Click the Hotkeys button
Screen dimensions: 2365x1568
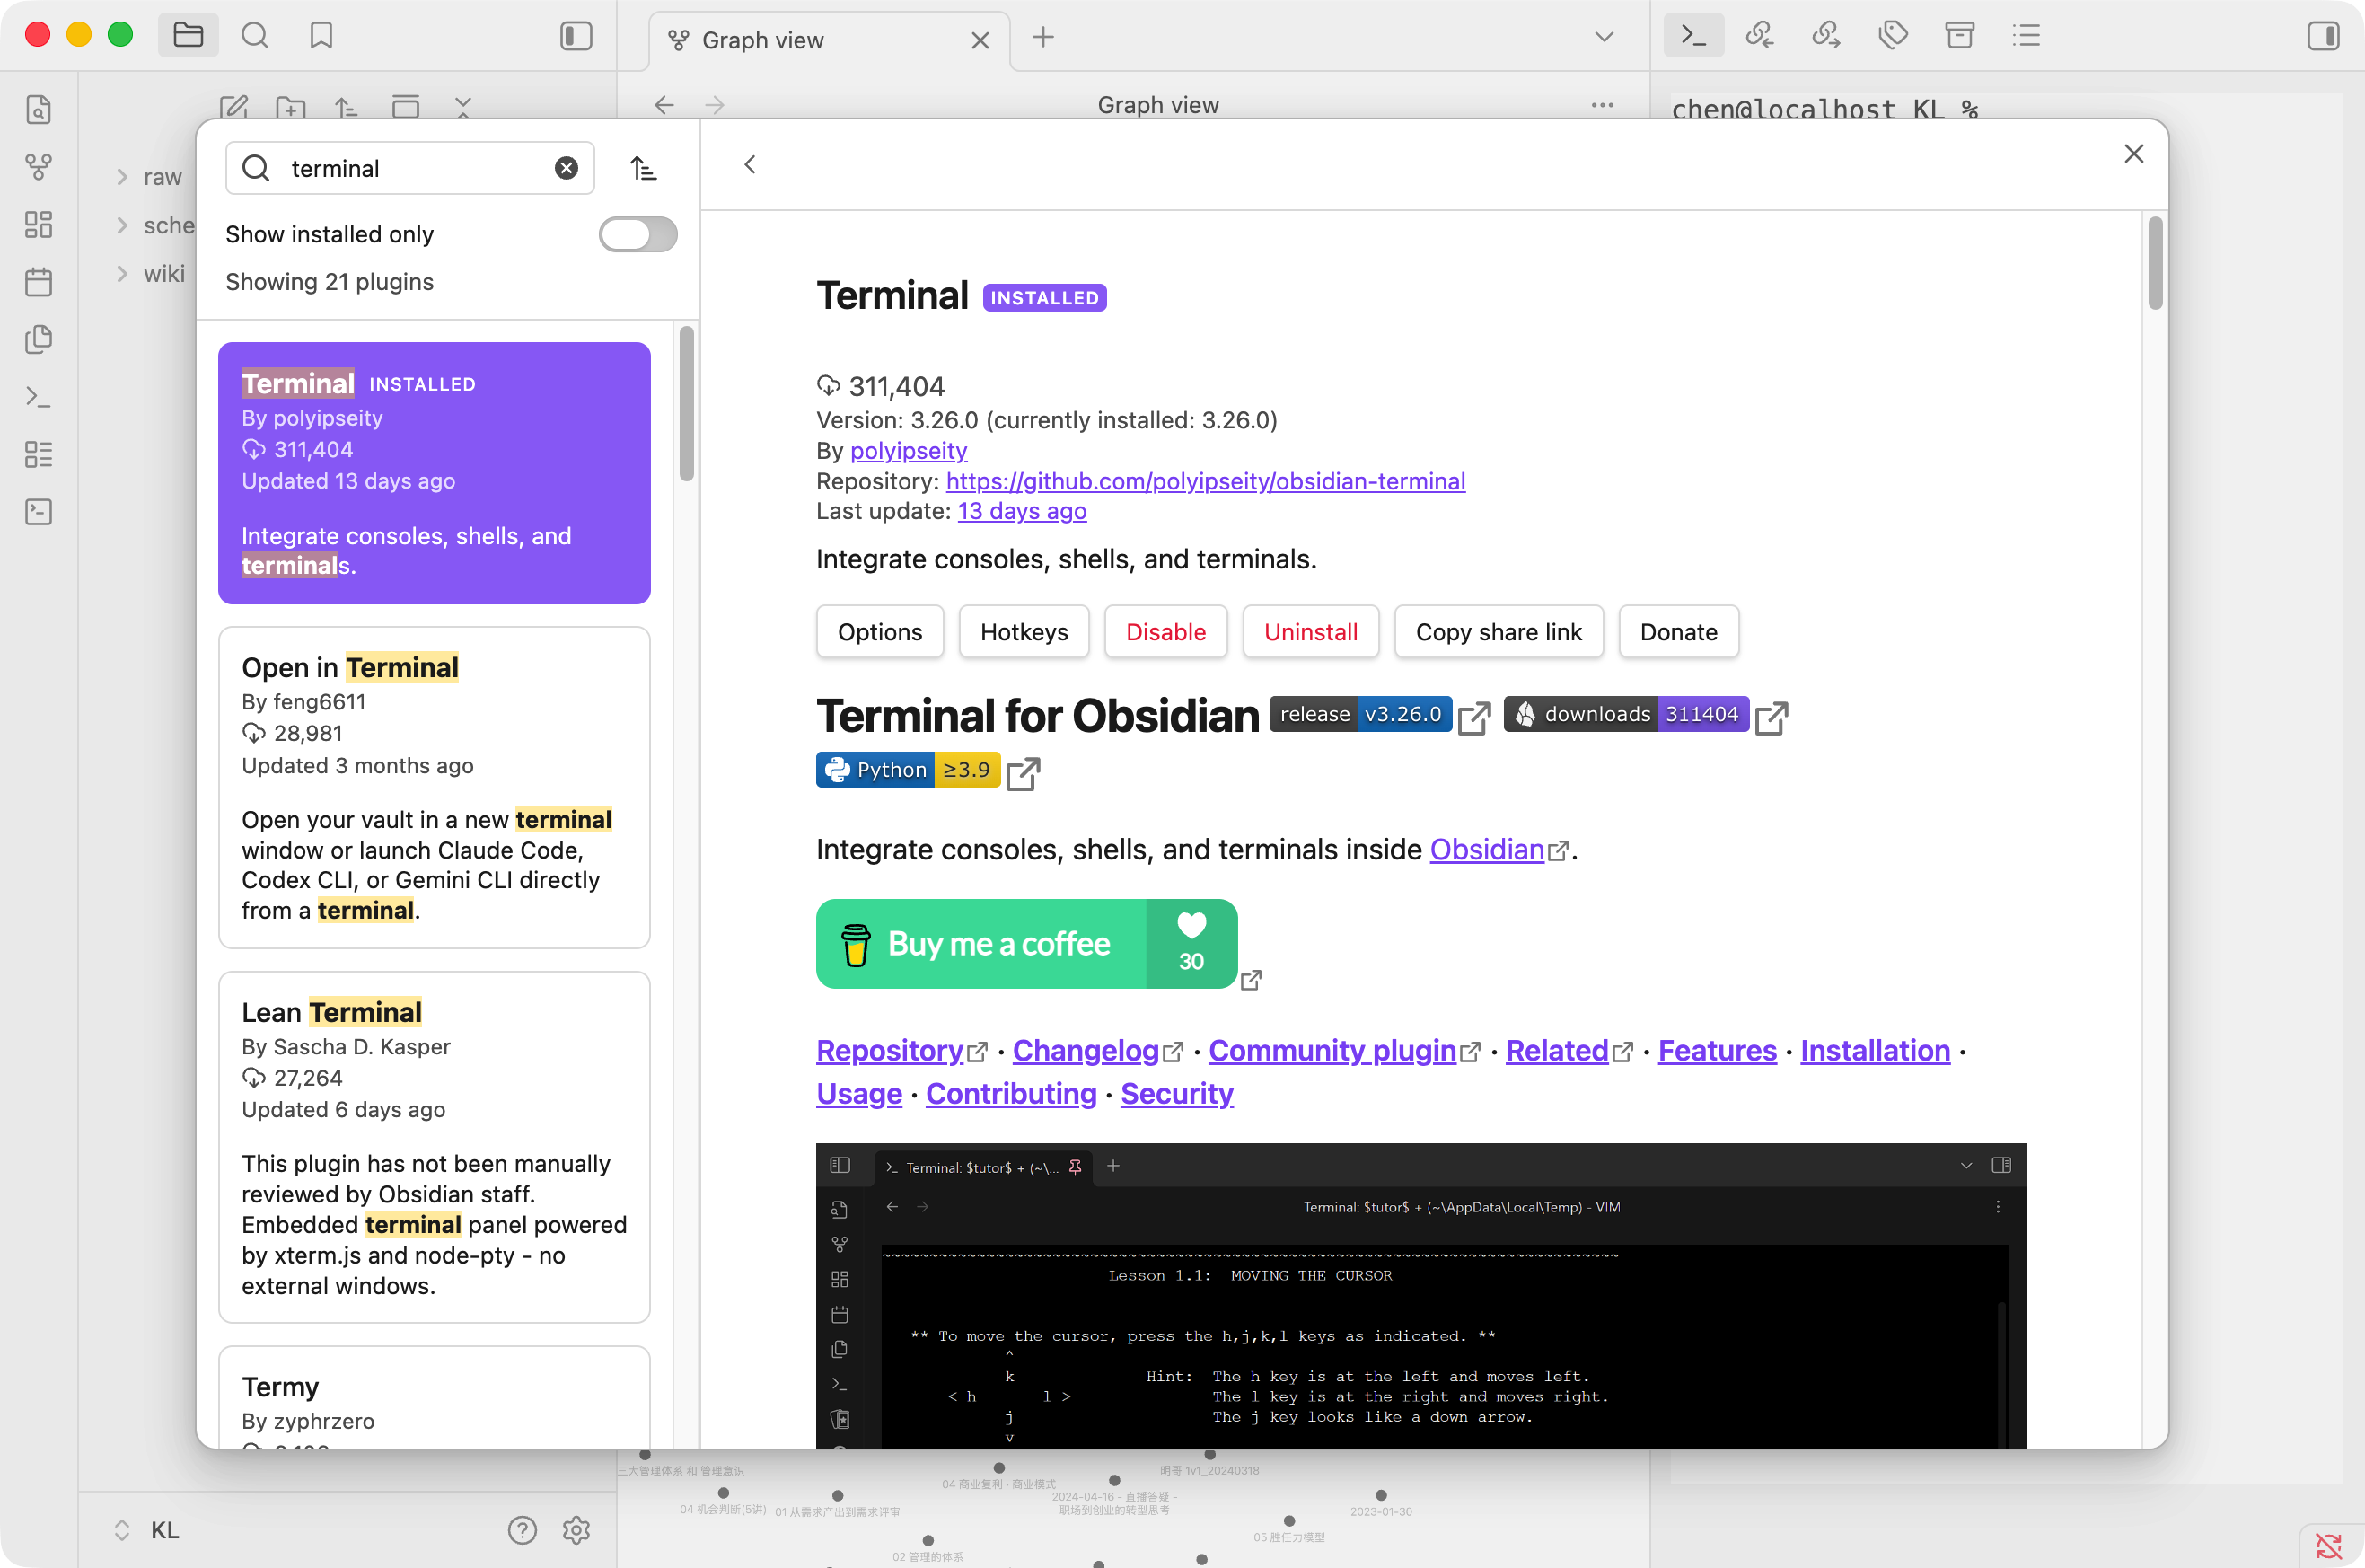coord(1024,632)
